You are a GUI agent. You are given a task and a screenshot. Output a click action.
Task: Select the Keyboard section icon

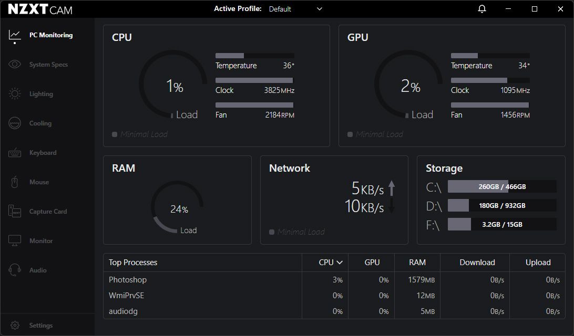pyautogui.click(x=14, y=152)
